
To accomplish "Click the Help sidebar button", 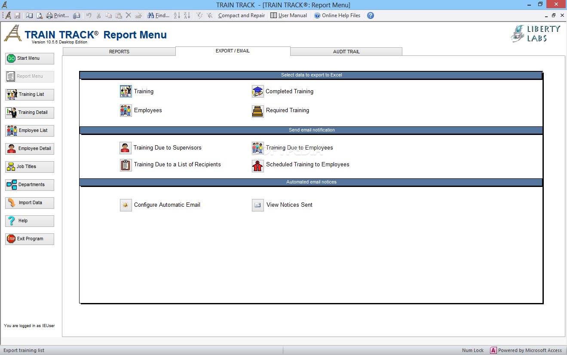I will tap(30, 221).
